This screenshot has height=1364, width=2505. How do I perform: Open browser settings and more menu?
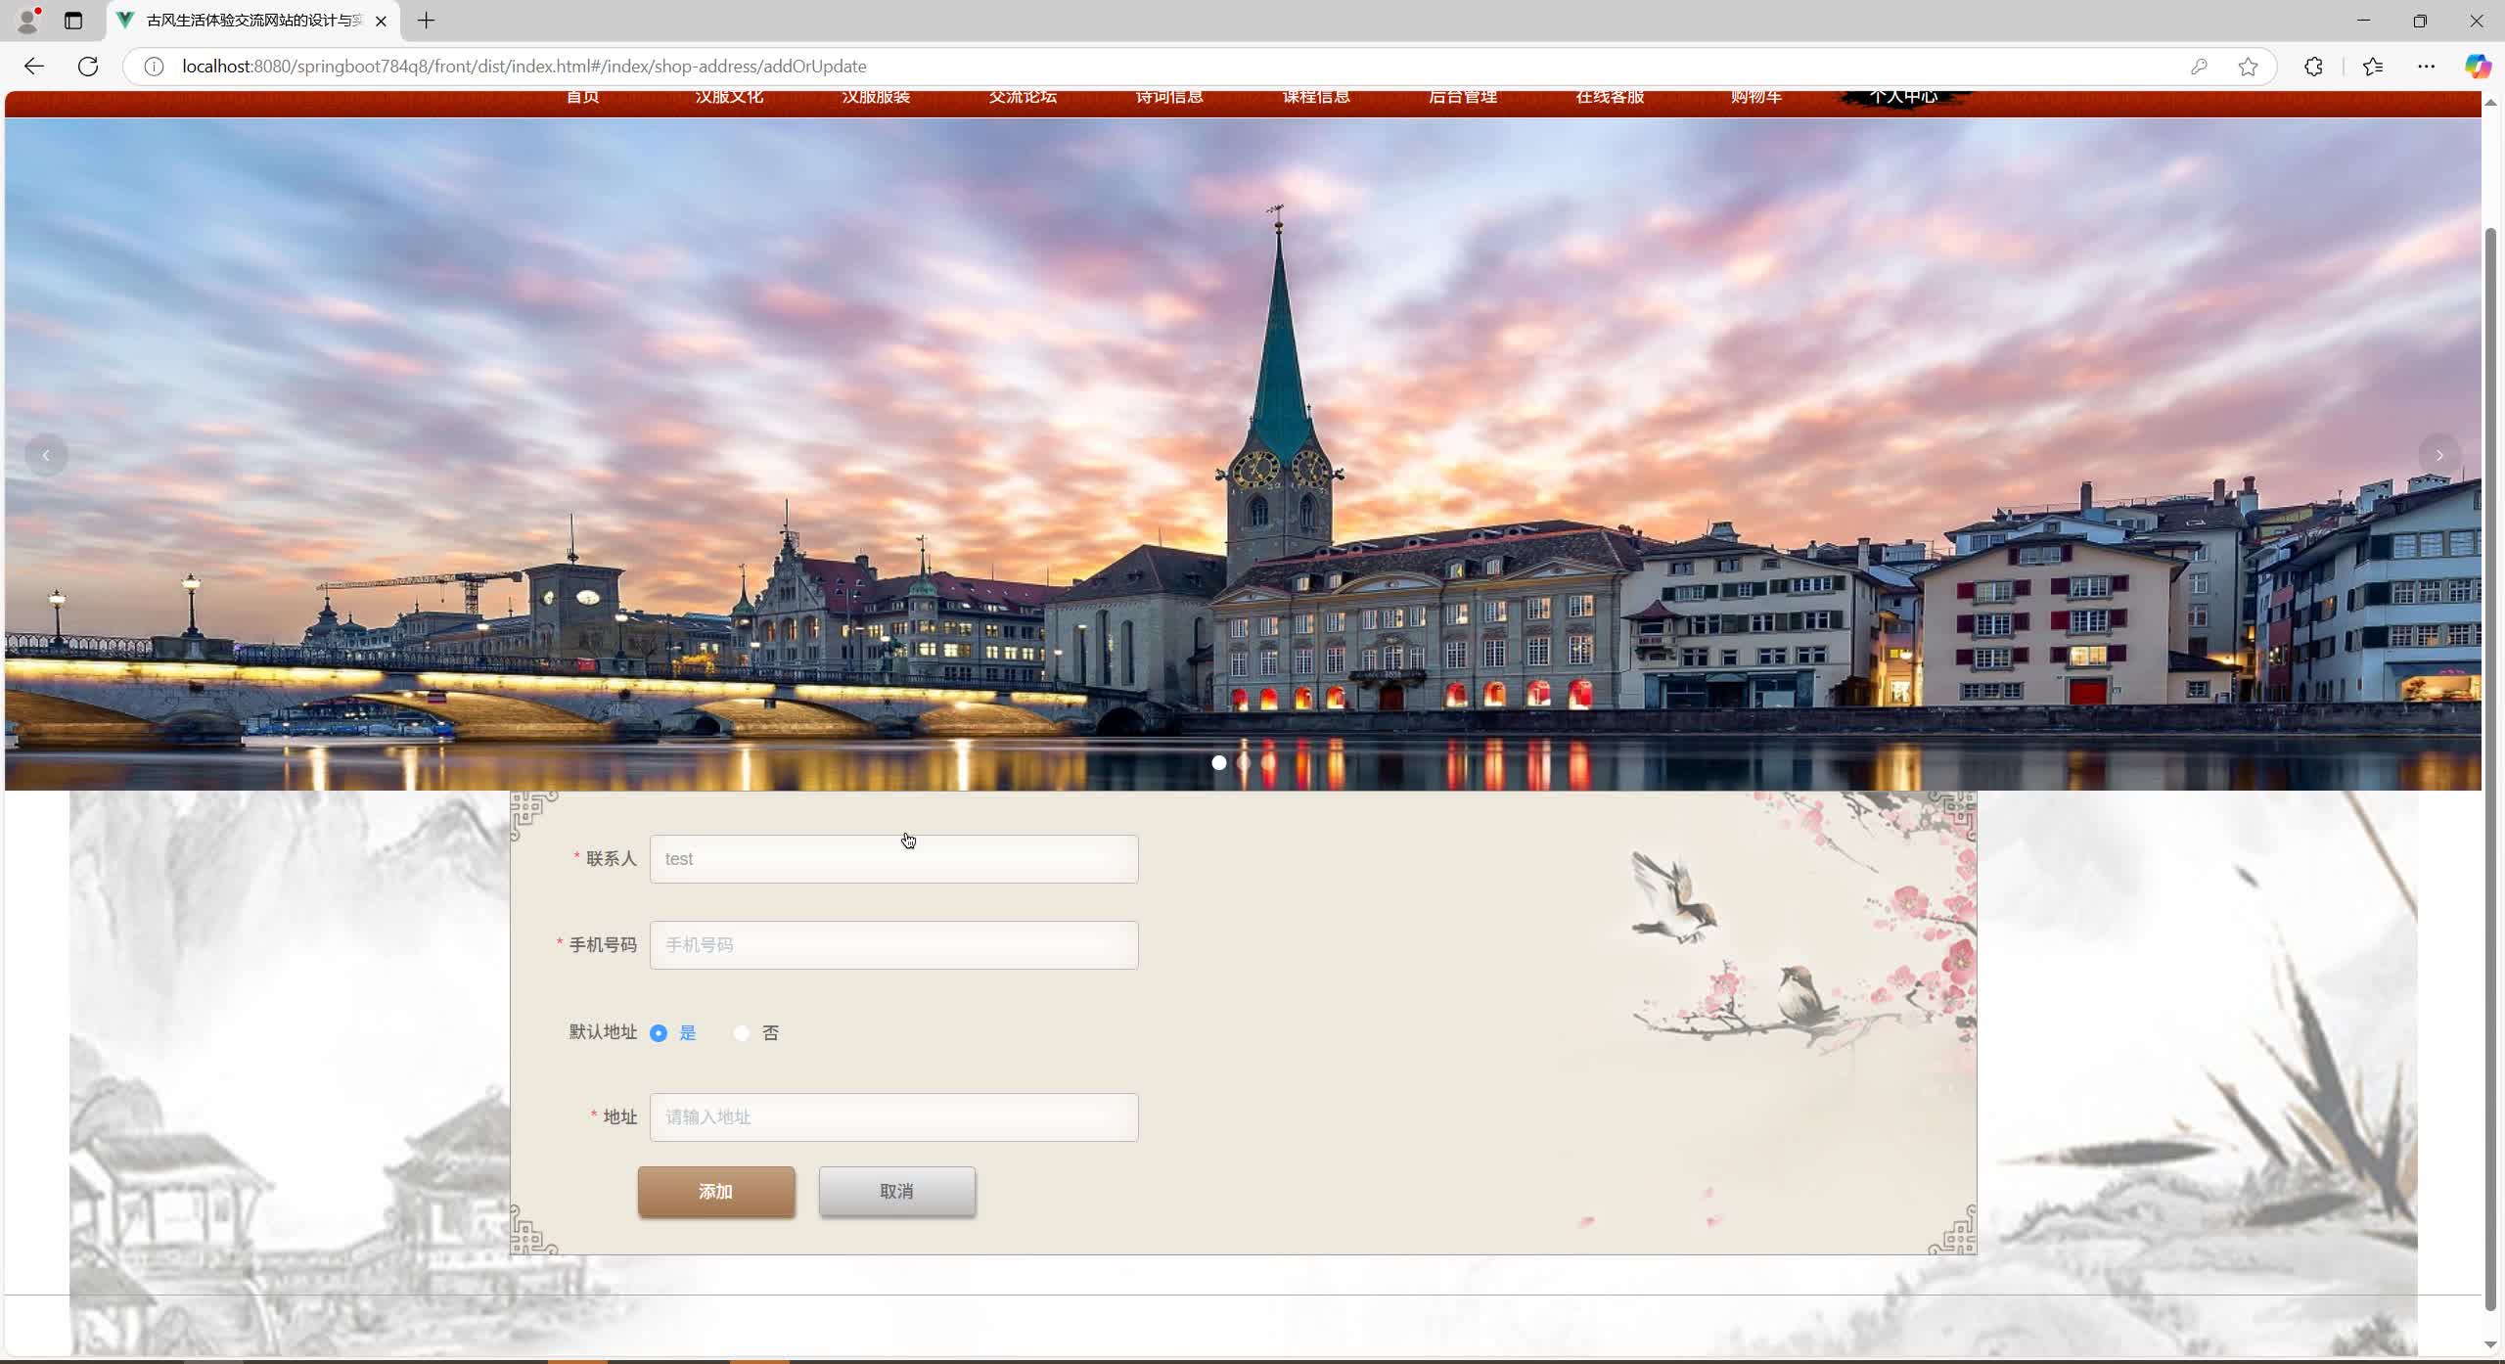tap(2426, 67)
